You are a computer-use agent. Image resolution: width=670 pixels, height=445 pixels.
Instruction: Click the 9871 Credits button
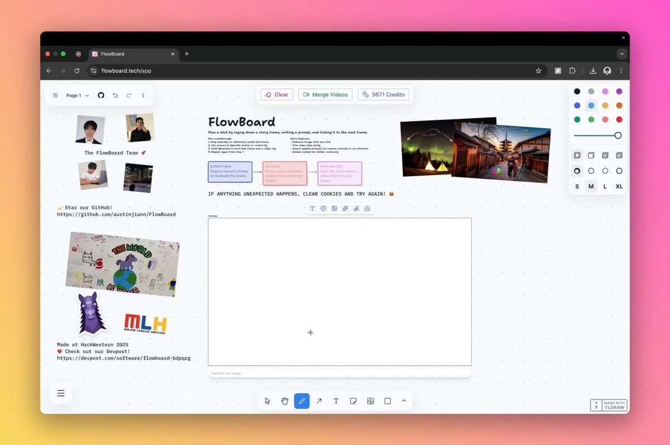[384, 95]
